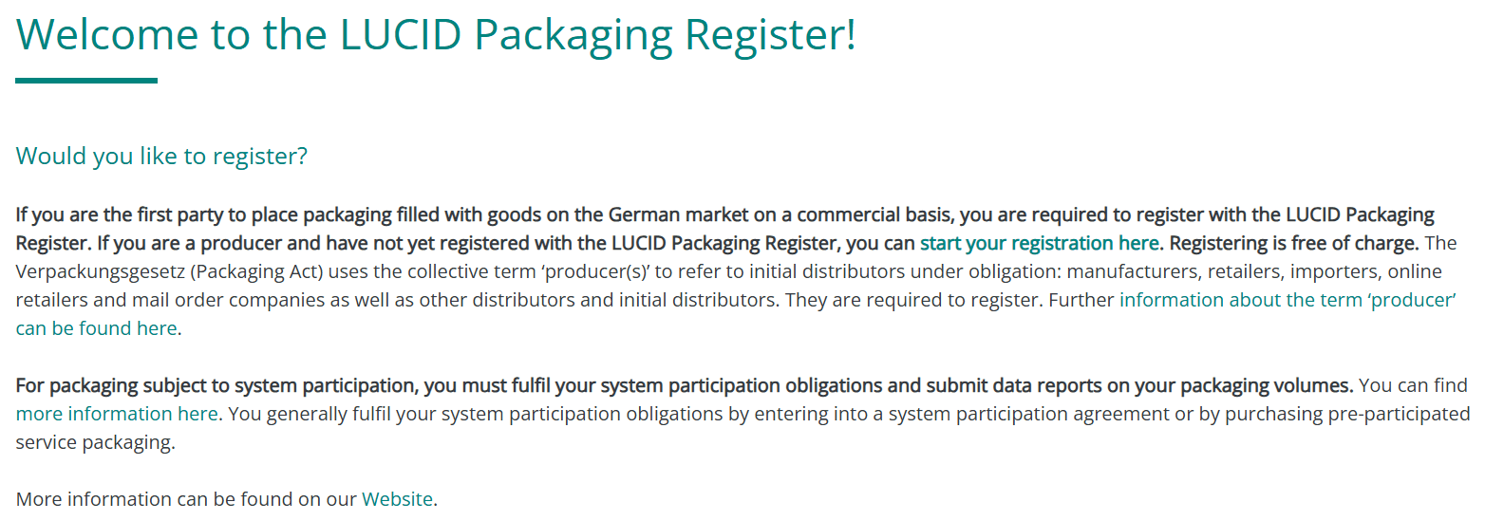This screenshot has height=521, width=1485.
Task: Click the "Would you like to register?" subheading
Action: (x=161, y=156)
